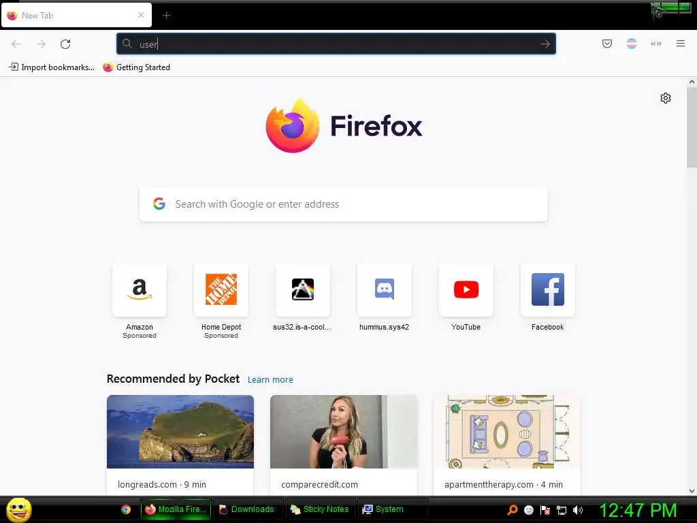Open the apartmenttherapy.com floor plan thumbnail
Image resolution: width=697 pixels, height=523 pixels.
(x=506, y=431)
